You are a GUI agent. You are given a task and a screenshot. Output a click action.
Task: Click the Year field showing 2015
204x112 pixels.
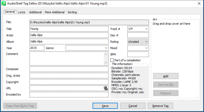37,48
